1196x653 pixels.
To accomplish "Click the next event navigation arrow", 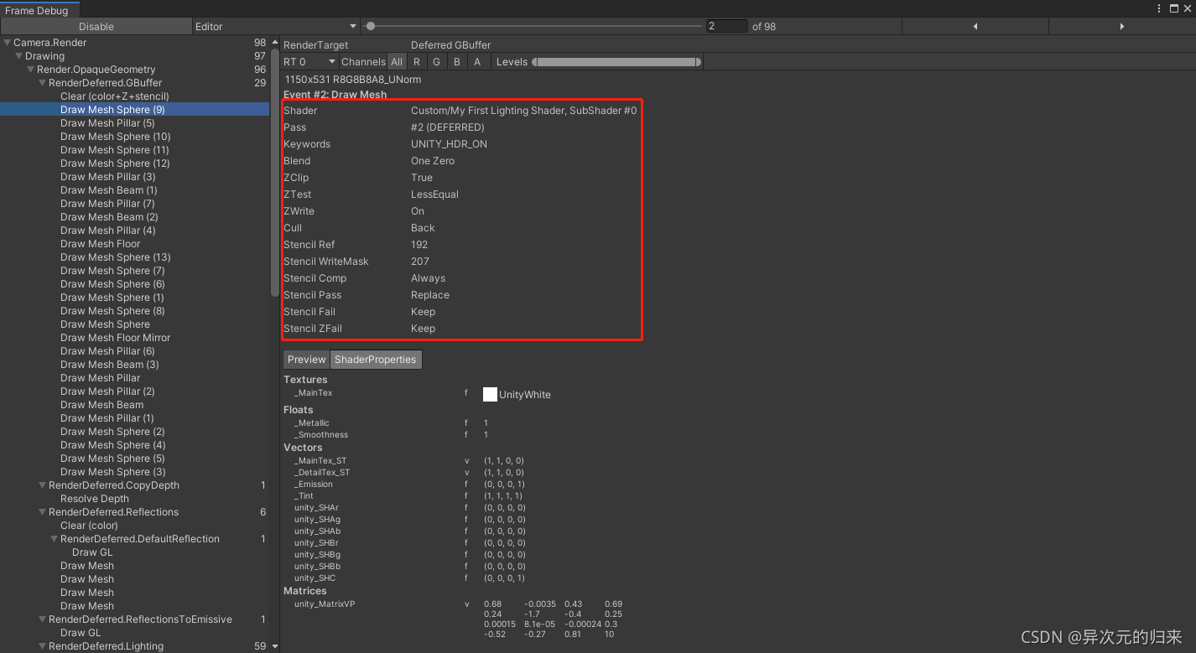I will (x=1123, y=26).
